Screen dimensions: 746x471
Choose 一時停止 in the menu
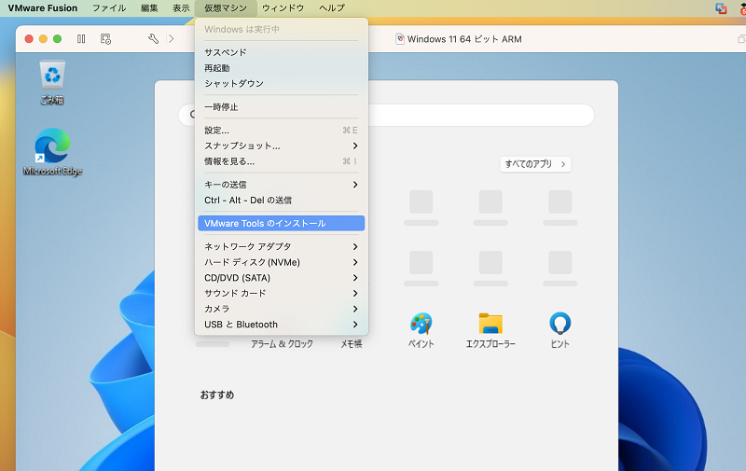[282, 107]
